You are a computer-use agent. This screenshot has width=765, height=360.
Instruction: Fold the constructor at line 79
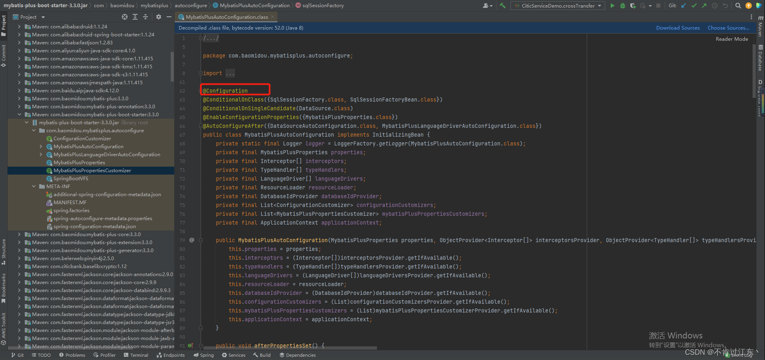pyautogui.click(x=201, y=240)
